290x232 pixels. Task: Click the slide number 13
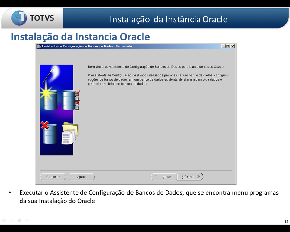tap(286, 221)
